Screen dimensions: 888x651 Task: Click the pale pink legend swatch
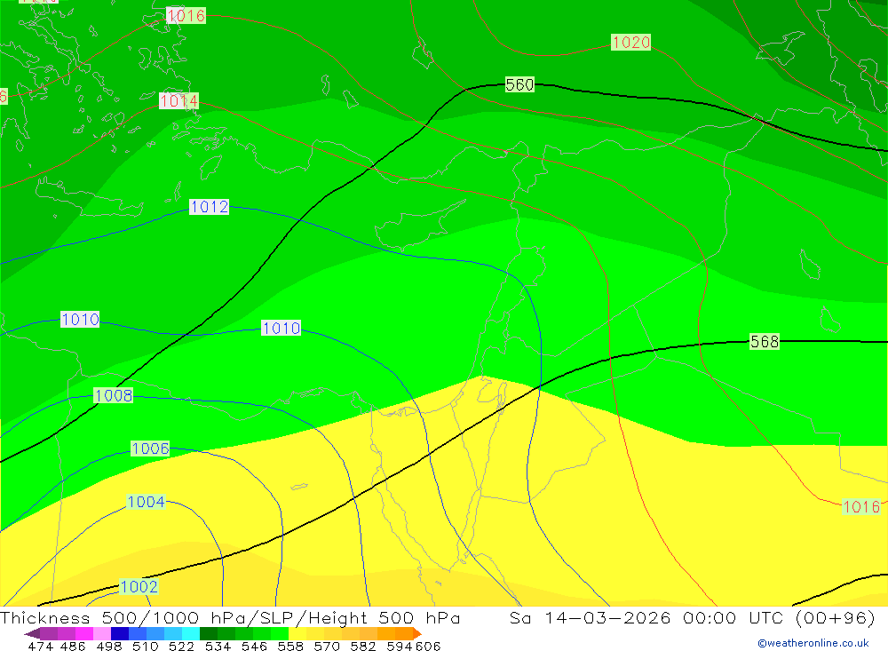pyautogui.click(x=102, y=633)
